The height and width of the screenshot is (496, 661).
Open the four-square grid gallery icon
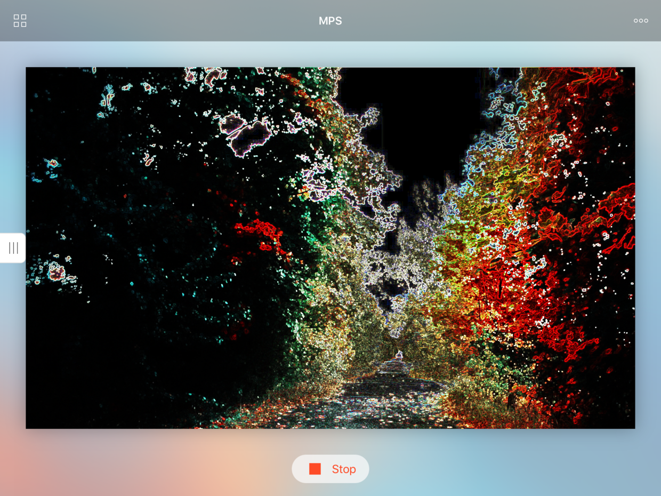click(20, 21)
